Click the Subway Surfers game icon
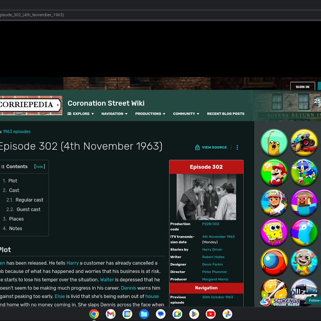 pyautogui.click(x=274, y=203)
